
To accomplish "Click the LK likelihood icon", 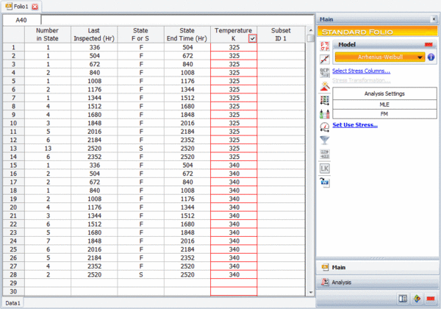I will pos(325,168).
